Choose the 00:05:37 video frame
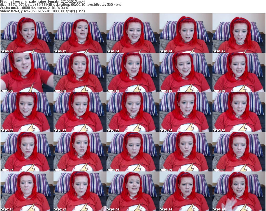266x211 pixels. (27, 152)
